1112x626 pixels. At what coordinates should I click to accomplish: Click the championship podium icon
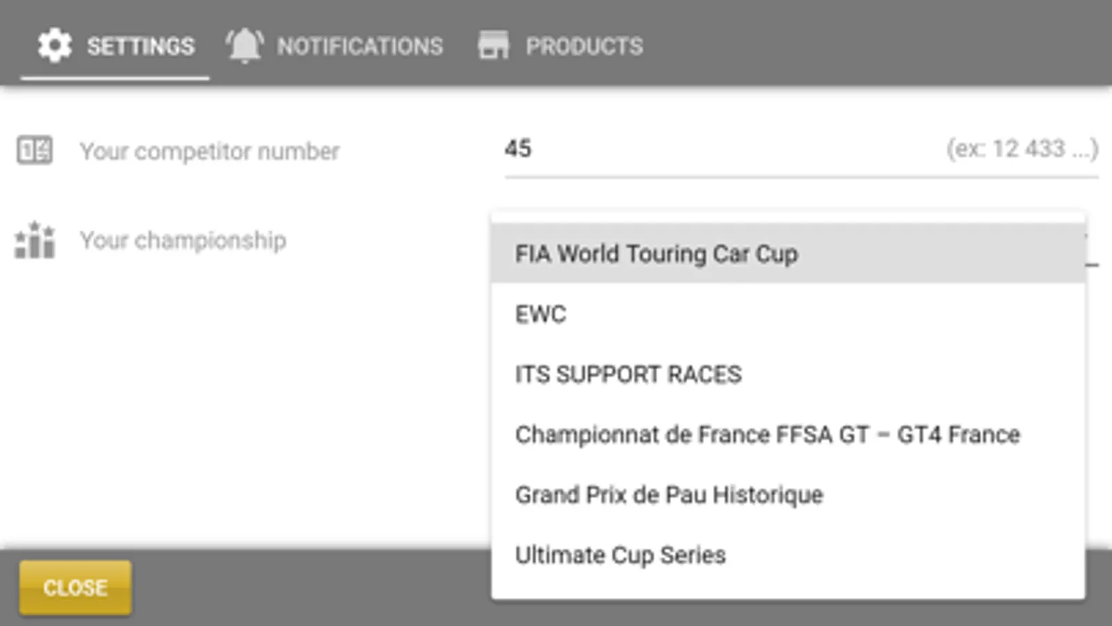pyautogui.click(x=35, y=241)
